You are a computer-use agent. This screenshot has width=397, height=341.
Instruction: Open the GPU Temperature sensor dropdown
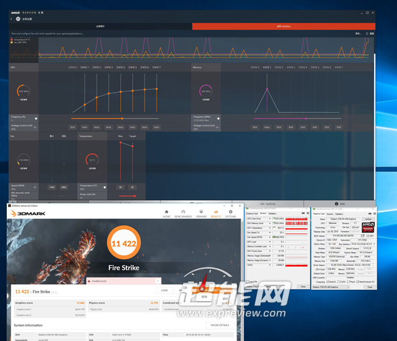(269, 228)
